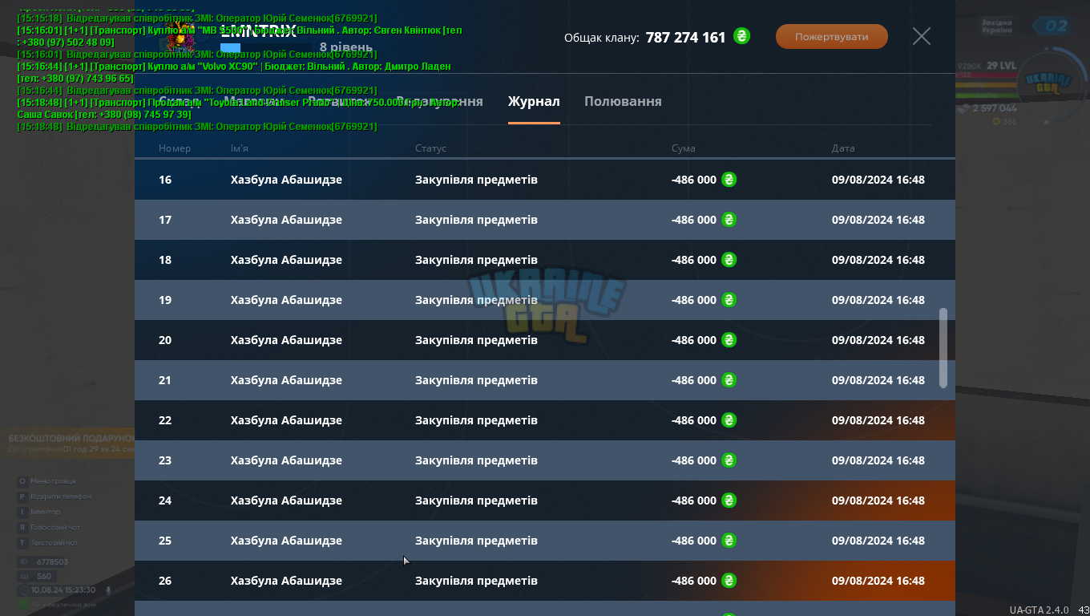Click the hryvnia coin icon beside clan treasury total
1090x616 pixels.
pos(742,36)
